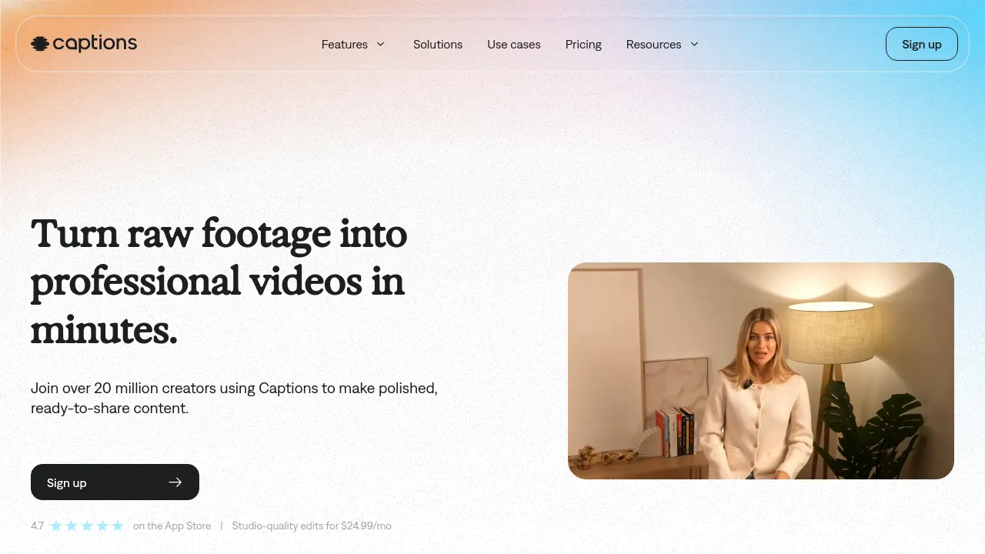Click 'Studio-quality edits for $24.99/mo' text

[312, 526]
